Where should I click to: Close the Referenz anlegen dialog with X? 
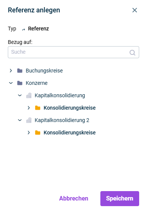tap(135, 10)
